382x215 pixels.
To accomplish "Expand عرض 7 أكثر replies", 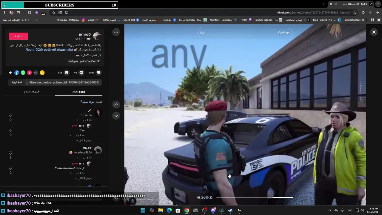I will 84,140.
